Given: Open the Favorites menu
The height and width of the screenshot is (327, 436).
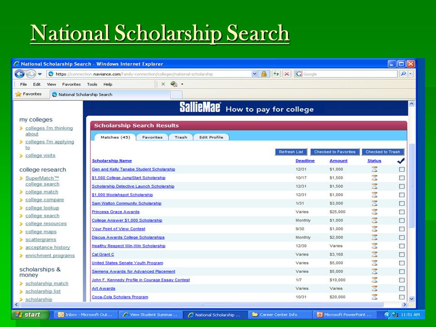Looking at the screenshot, I should click(x=71, y=84).
